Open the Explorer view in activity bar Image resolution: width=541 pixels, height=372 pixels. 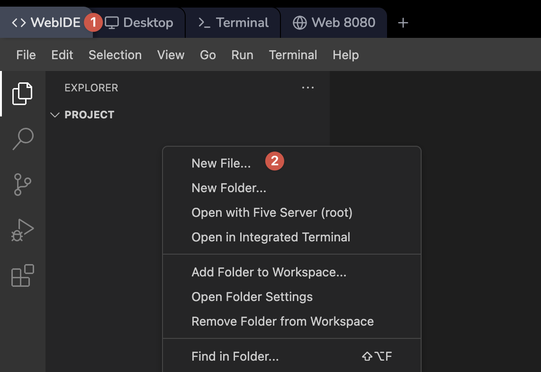(22, 93)
